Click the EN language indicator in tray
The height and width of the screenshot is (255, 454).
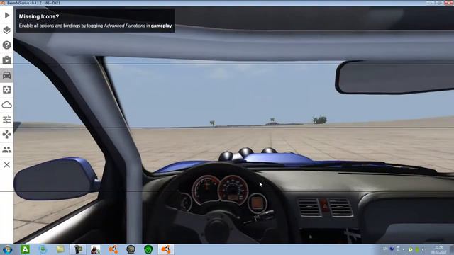[x=385, y=249]
